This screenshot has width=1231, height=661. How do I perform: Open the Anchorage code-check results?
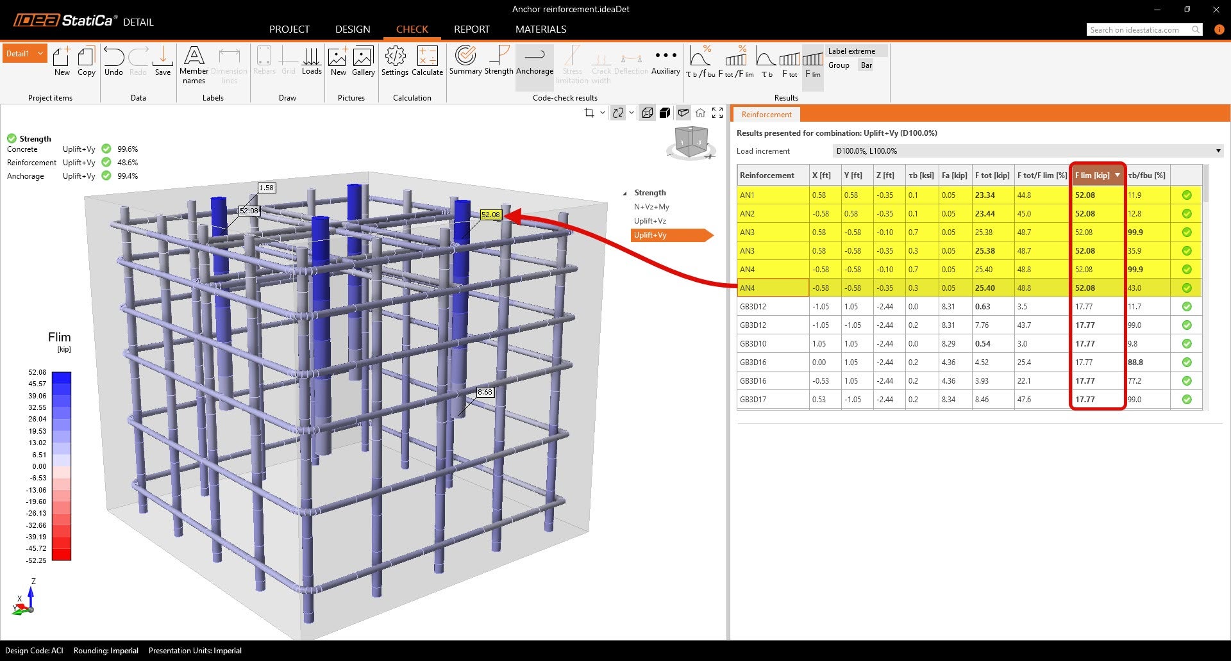(534, 63)
